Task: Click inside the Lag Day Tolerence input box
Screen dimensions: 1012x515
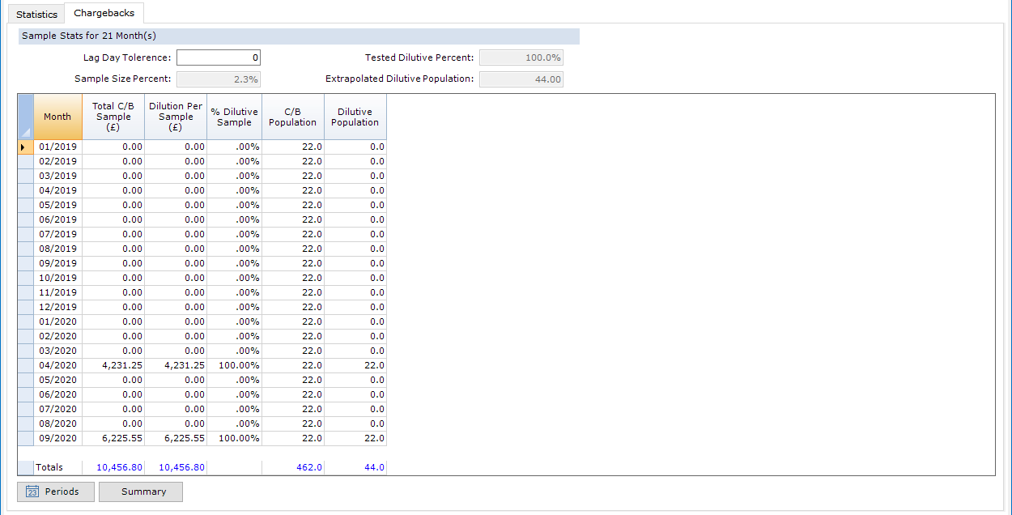Action: (x=218, y=57)
